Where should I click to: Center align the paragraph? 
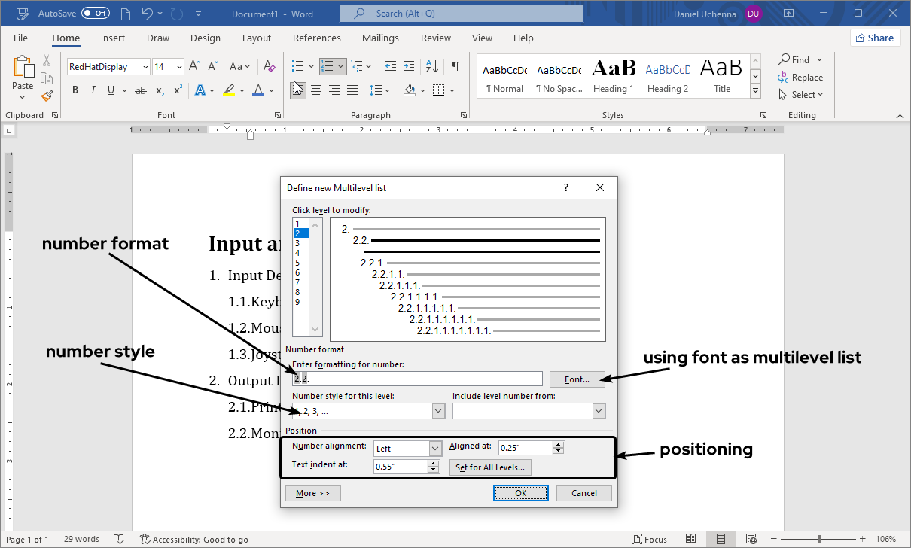point(316,90)
